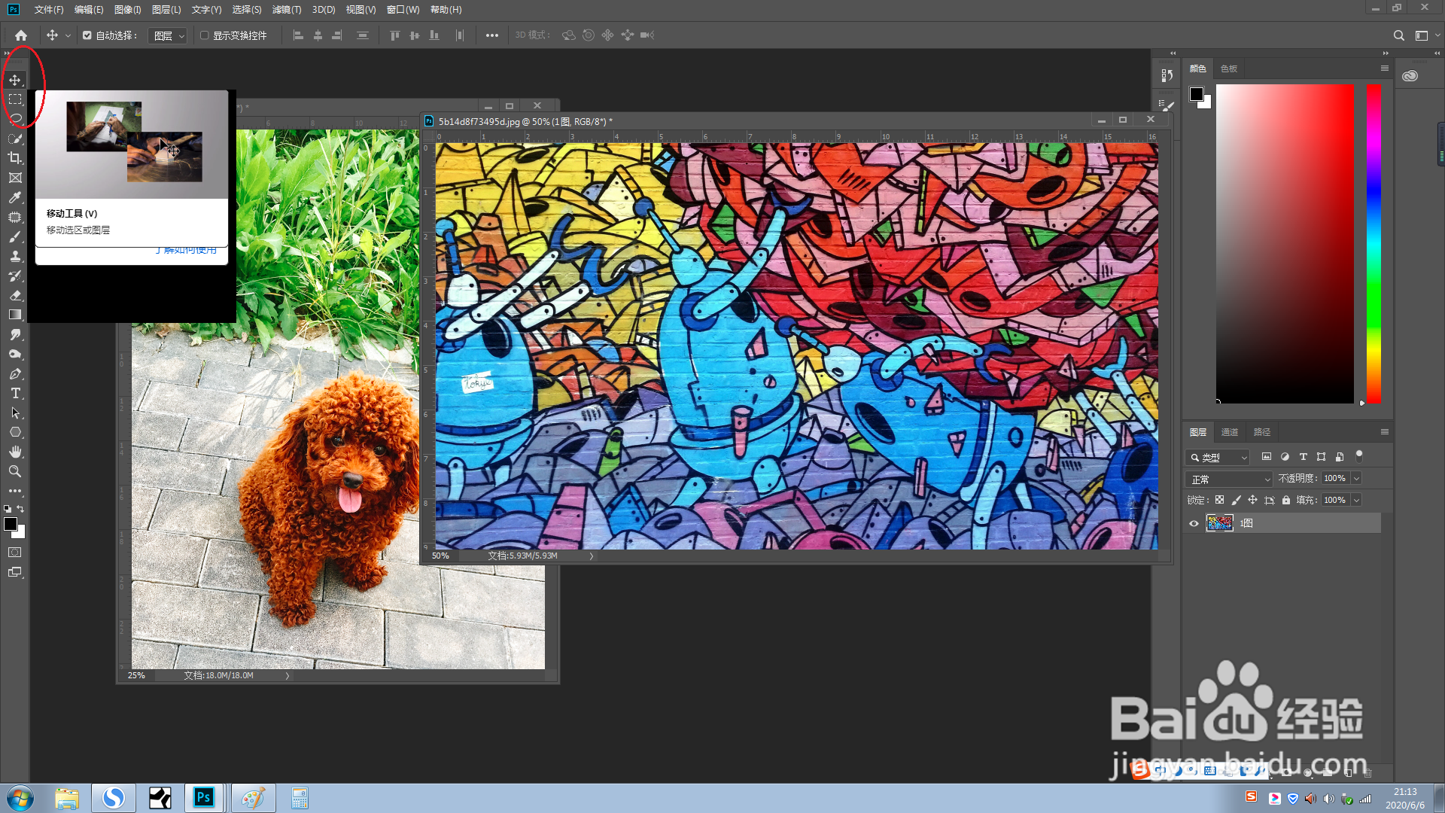Image resolution: width=1445 pixels, height=813 pixels.
Task: Switch to the 路径 tab
Action: 1262,432
